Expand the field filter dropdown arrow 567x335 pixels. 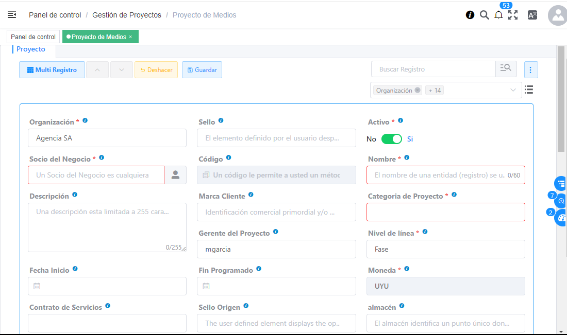click(513, 90)
